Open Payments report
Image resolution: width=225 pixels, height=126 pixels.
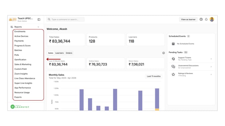coord(19,41)
